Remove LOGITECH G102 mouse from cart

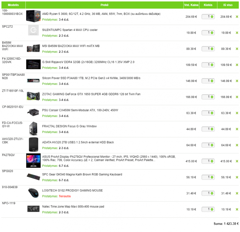[x=237, y=193]
